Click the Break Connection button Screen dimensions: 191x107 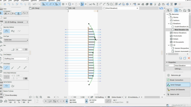click(178, 80)
